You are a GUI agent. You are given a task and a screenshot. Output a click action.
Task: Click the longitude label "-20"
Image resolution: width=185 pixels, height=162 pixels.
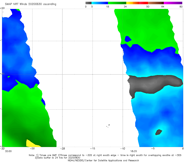62,149
